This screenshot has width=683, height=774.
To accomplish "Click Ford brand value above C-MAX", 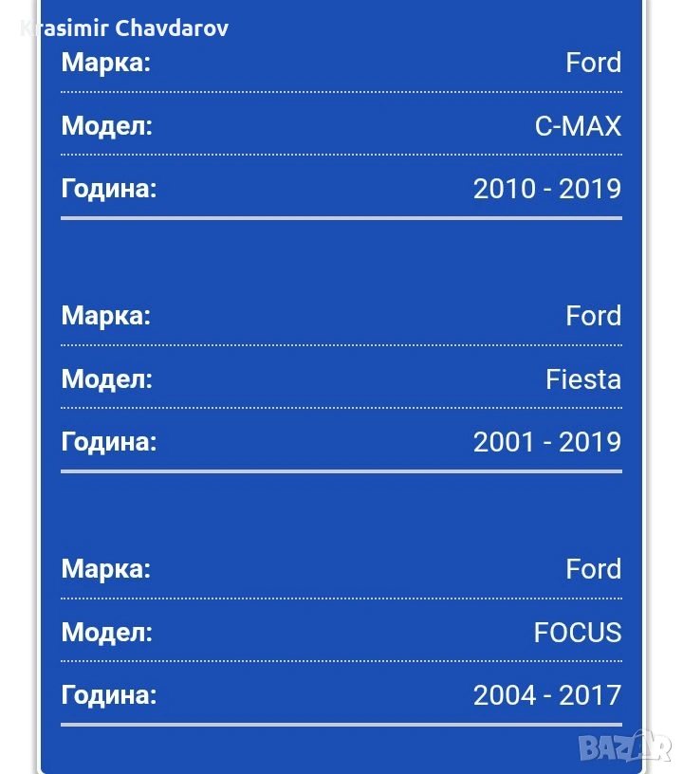I will (x=593, y=63).
